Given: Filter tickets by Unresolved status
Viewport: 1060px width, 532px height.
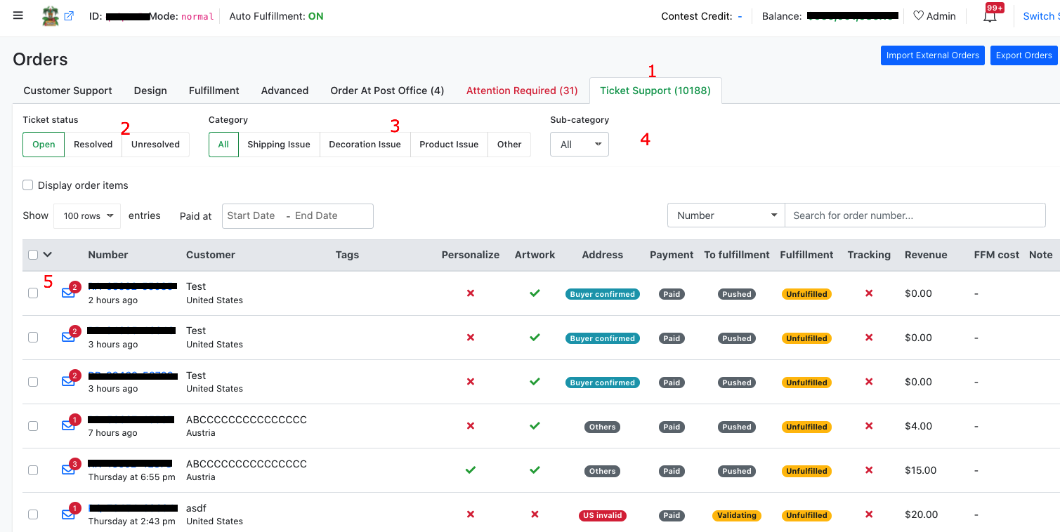Looking at the screenshot, I should 155,145.
